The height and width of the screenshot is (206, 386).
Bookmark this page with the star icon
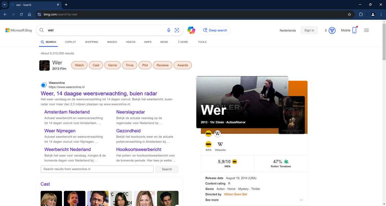pos(349,14)
